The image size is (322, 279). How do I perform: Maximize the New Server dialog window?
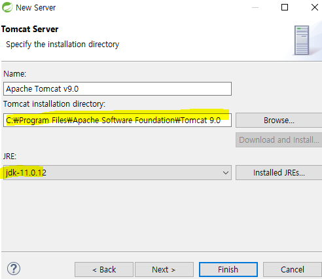(x=285, y=7)
